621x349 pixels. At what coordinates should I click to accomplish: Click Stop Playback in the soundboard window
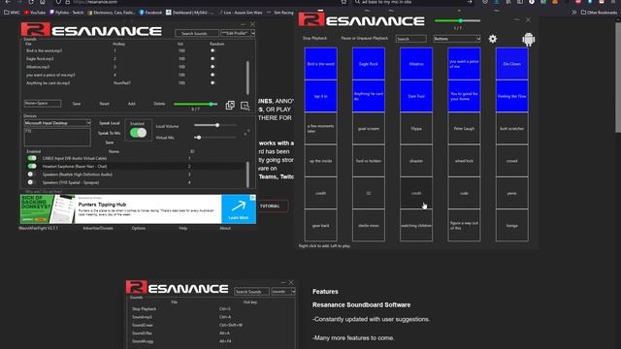tap(314, 39)
